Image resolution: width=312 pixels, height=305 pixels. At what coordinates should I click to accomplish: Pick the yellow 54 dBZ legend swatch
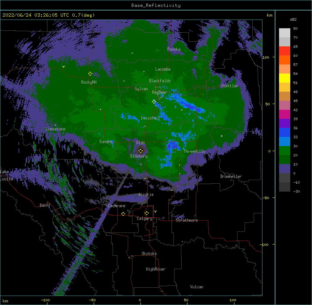click(284, 78)
